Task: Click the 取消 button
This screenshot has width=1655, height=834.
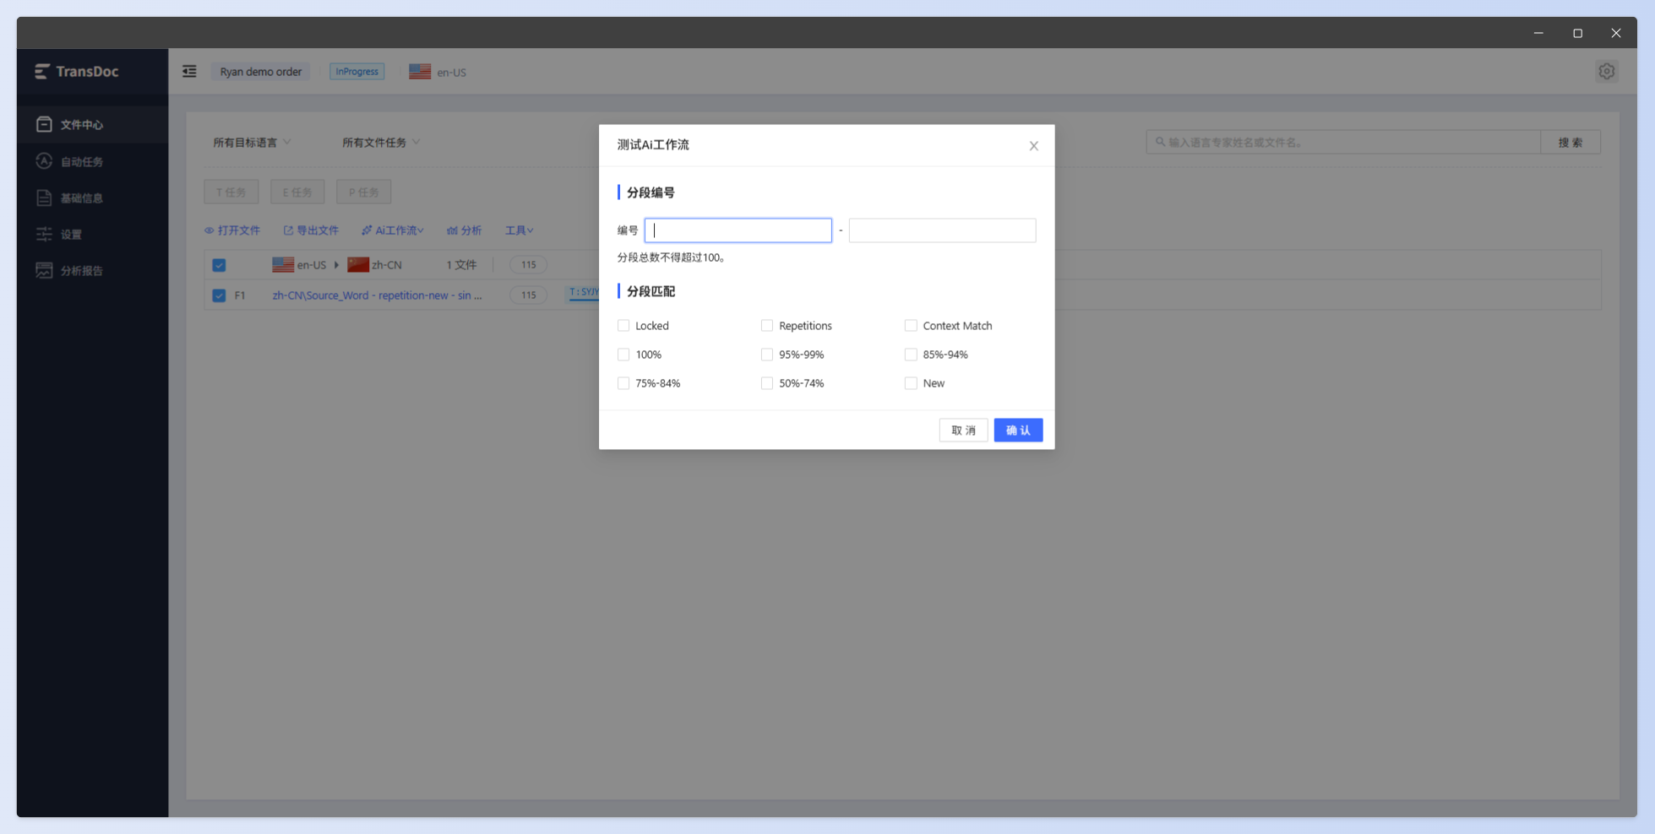Action: click(963, 431)
